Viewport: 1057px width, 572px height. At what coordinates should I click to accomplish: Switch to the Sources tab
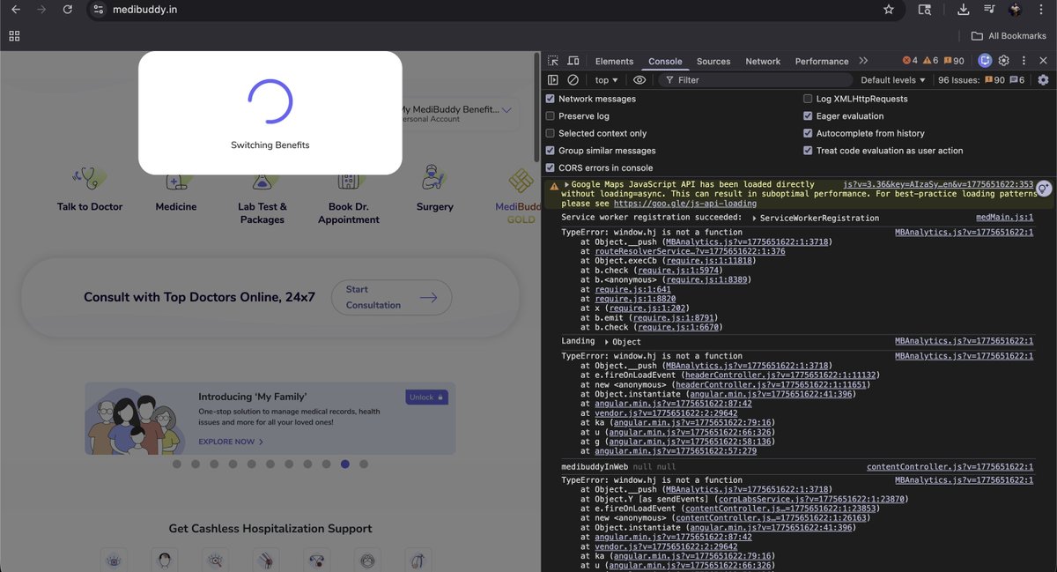click(713, 62)
